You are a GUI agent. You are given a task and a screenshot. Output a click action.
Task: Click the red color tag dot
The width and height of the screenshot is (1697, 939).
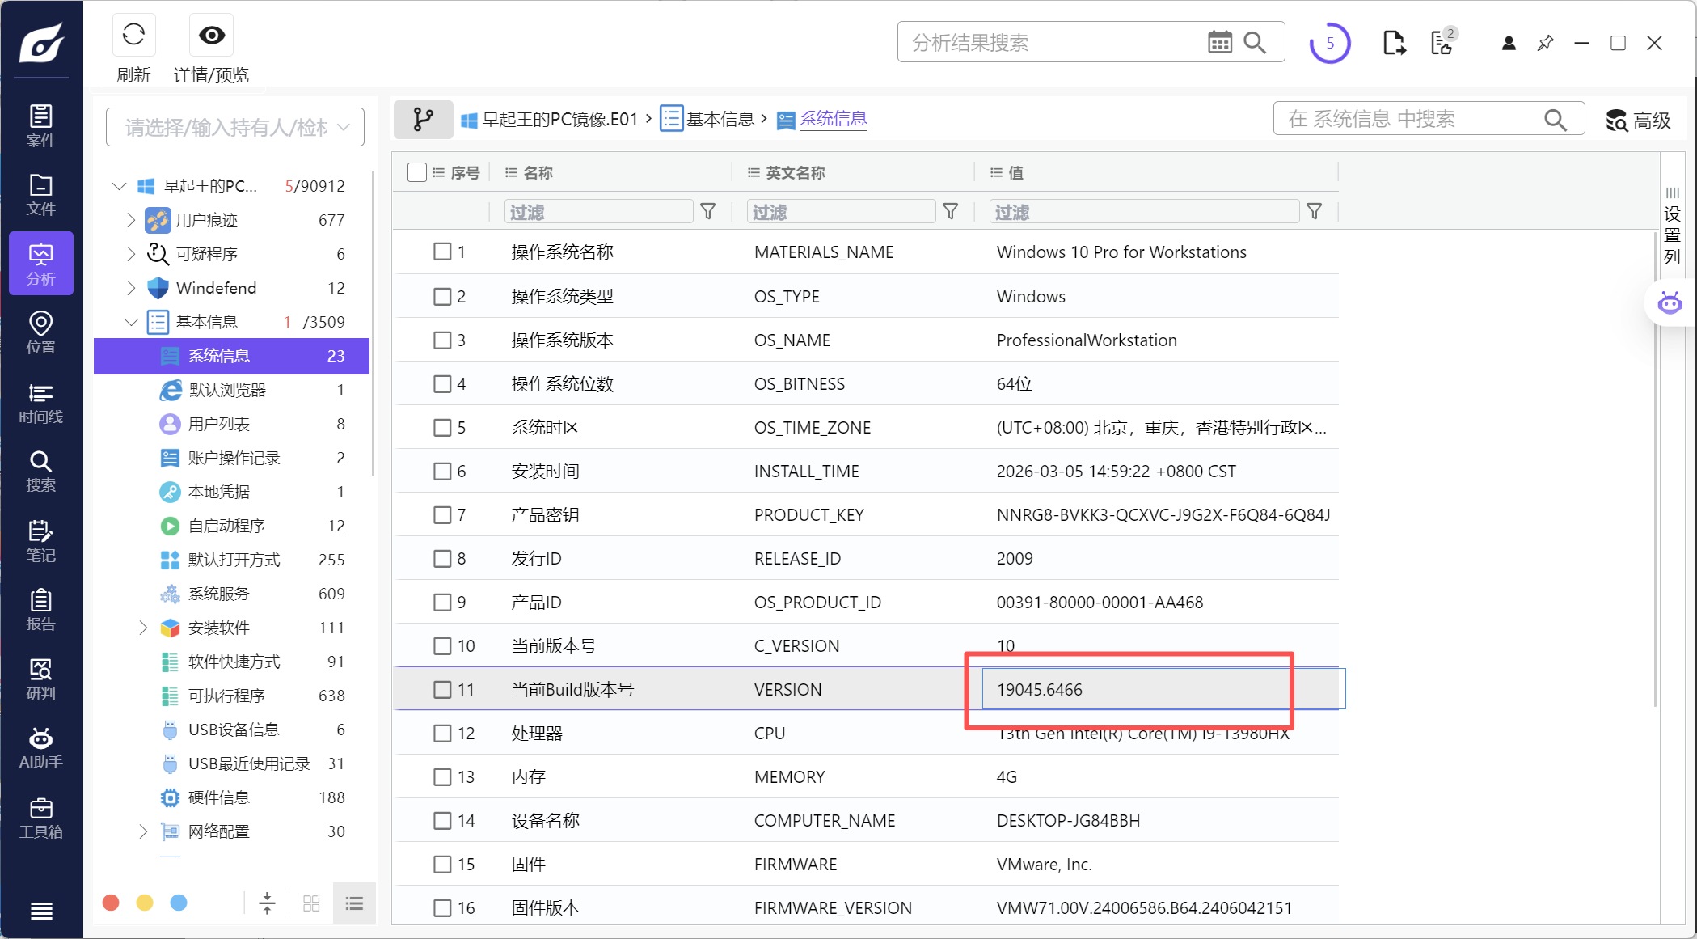pos(112,903)
